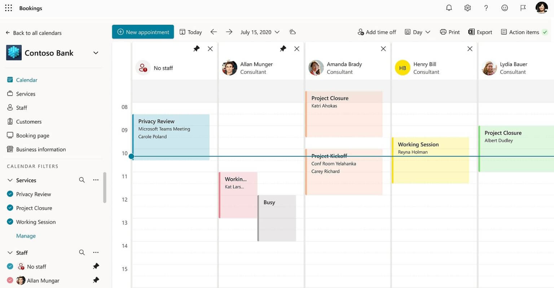Viewport: 554px width, 288px height.
Task: Change the Day view dropdown
Action: pyautogui.click(x=417, y=32)
